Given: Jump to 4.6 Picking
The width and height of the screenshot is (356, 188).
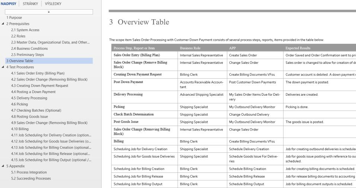Looking at the screenshot, I should pos(19,104).
